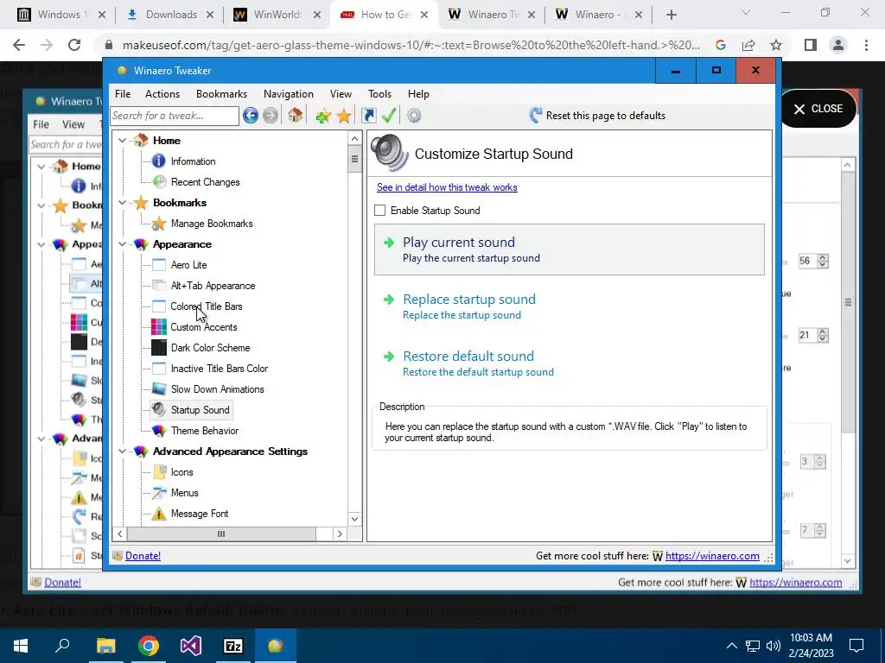Increment the 56 value spinner in background window
The height and width of the screenshot is (663, 885).
823,257
